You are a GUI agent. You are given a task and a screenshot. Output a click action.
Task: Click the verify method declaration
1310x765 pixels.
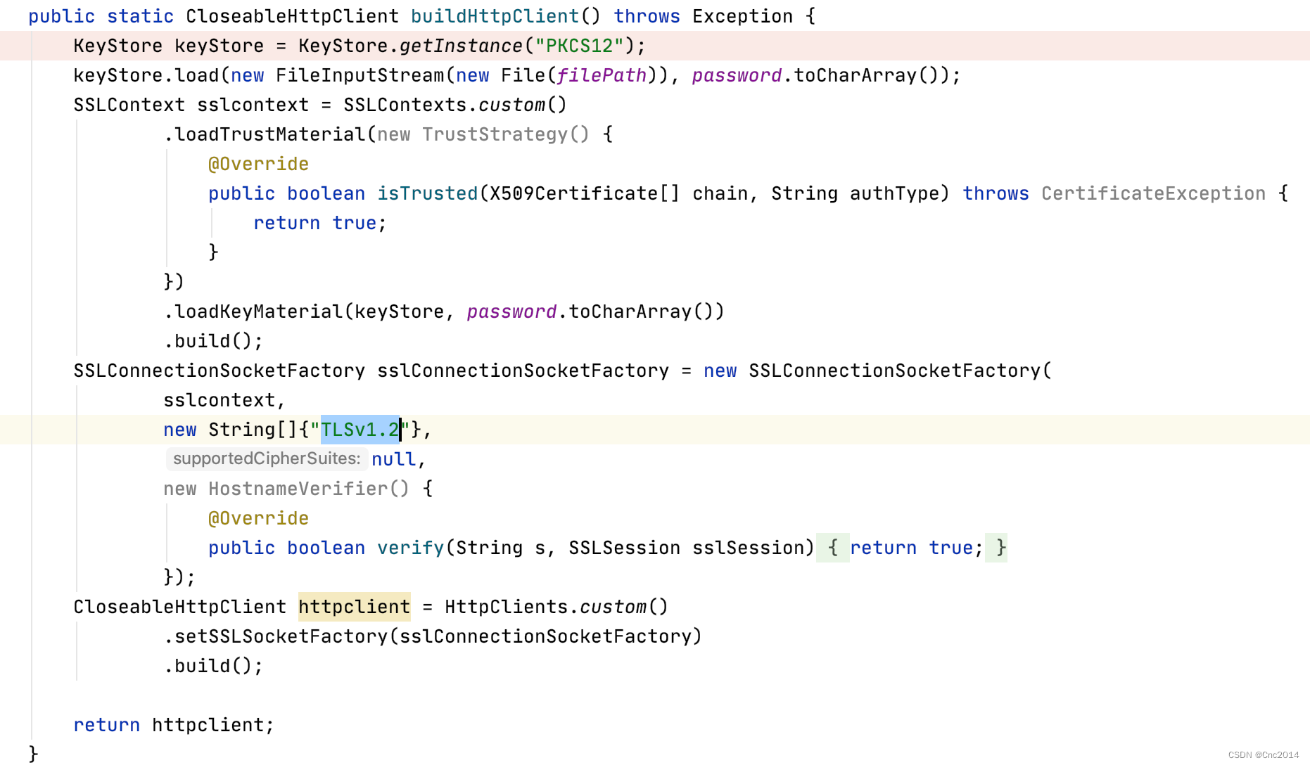tap(410, 548)
